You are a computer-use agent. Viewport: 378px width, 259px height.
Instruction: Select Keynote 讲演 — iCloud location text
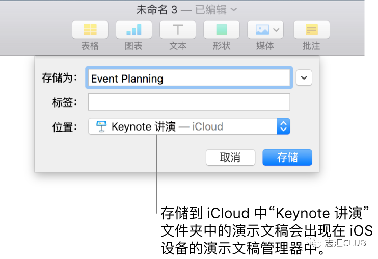coord(167,126)
